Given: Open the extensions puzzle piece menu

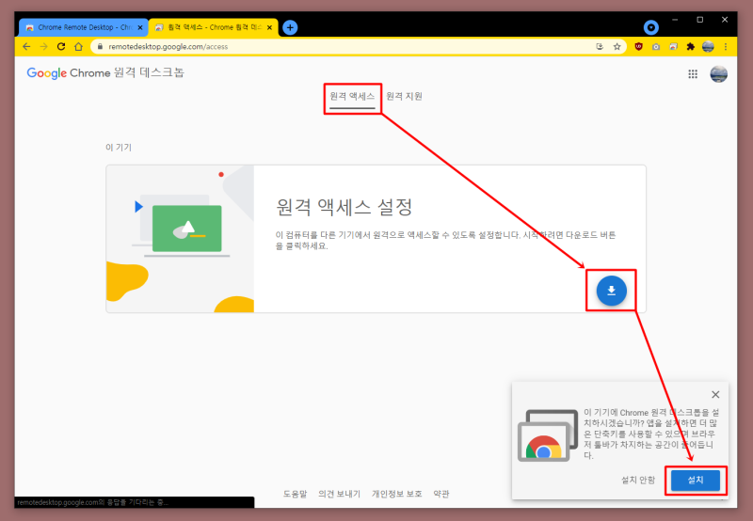Looking at the screenshot, I should tap(691, 46).
